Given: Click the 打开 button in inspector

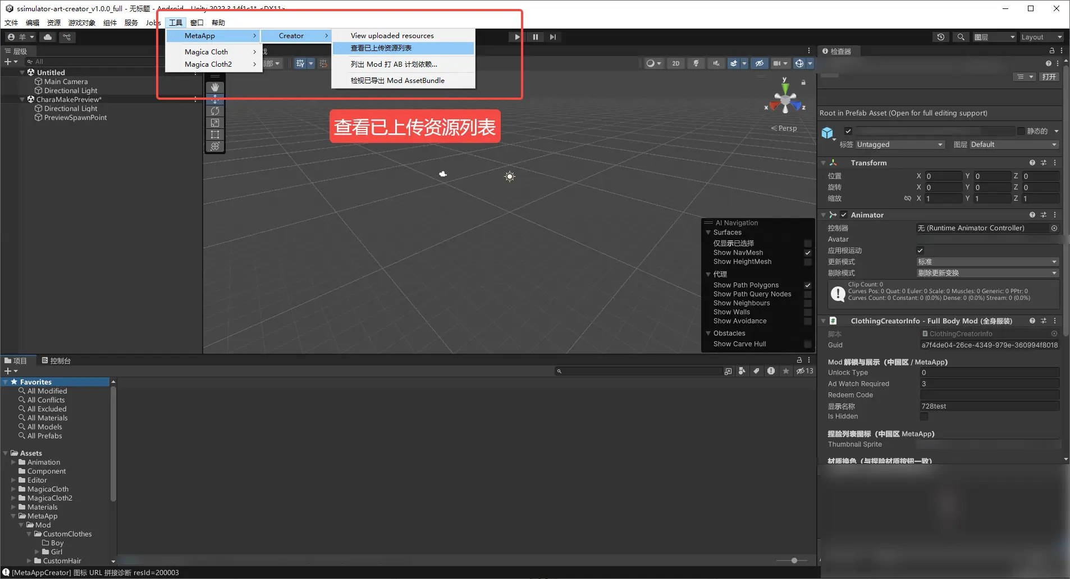Looking at the screenshot, I should pos(1049,77).
